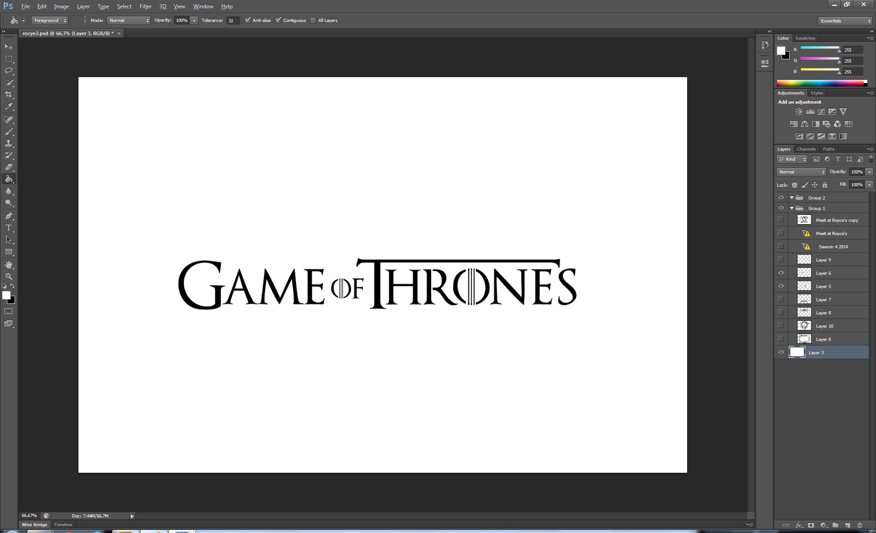The width and height of the screenshot is (876, 533).
Task: Switch to the Paths tab
Action: coord(829,149)
